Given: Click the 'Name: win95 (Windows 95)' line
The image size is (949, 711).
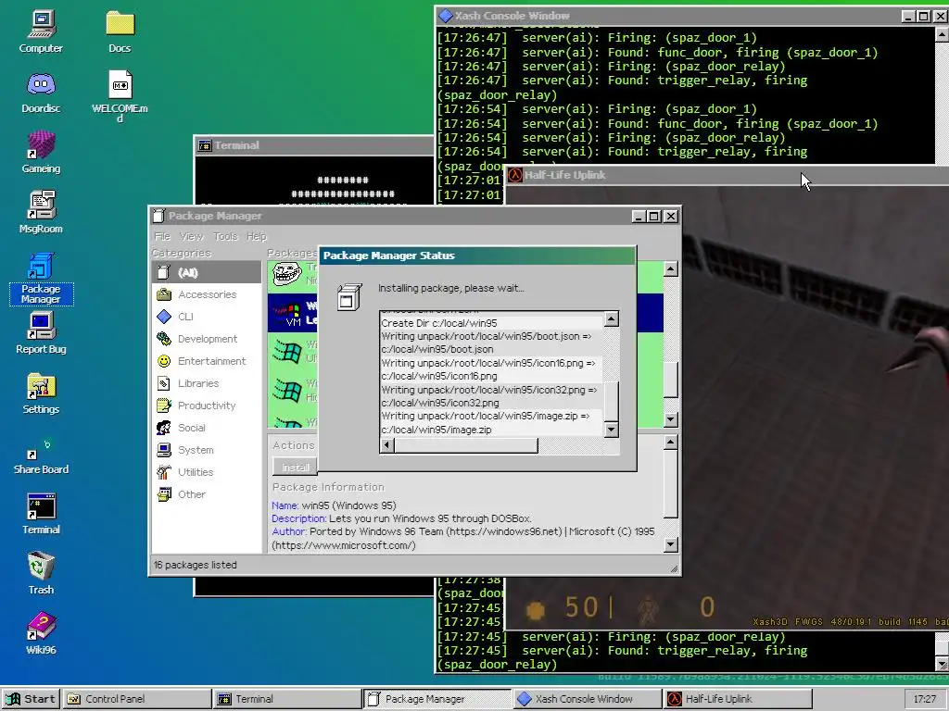Looking at the screenshot, I should 334,505.
